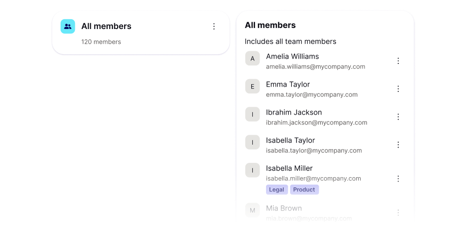The width and height of the screenshot is (468, 246).
Task: Click Emma Taylor's name in the list
Action: pos(288,85)
